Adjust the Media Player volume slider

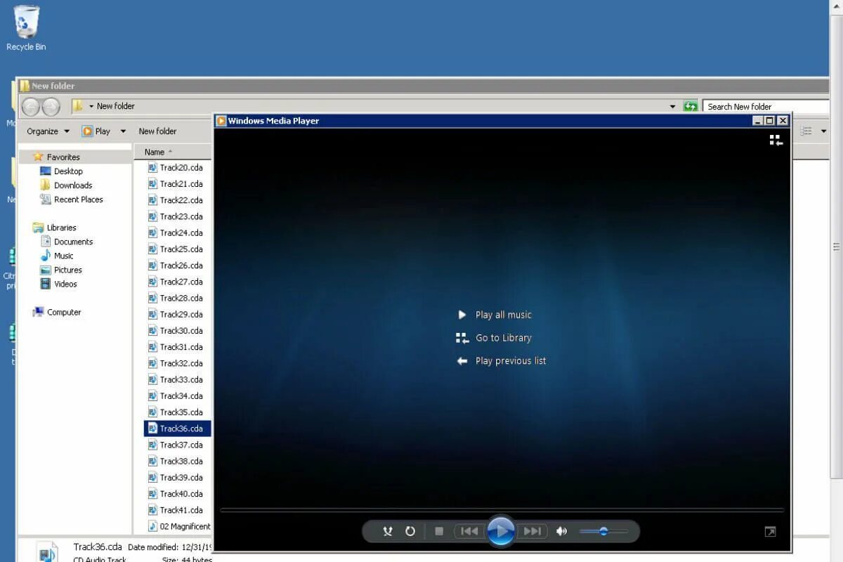603,531
